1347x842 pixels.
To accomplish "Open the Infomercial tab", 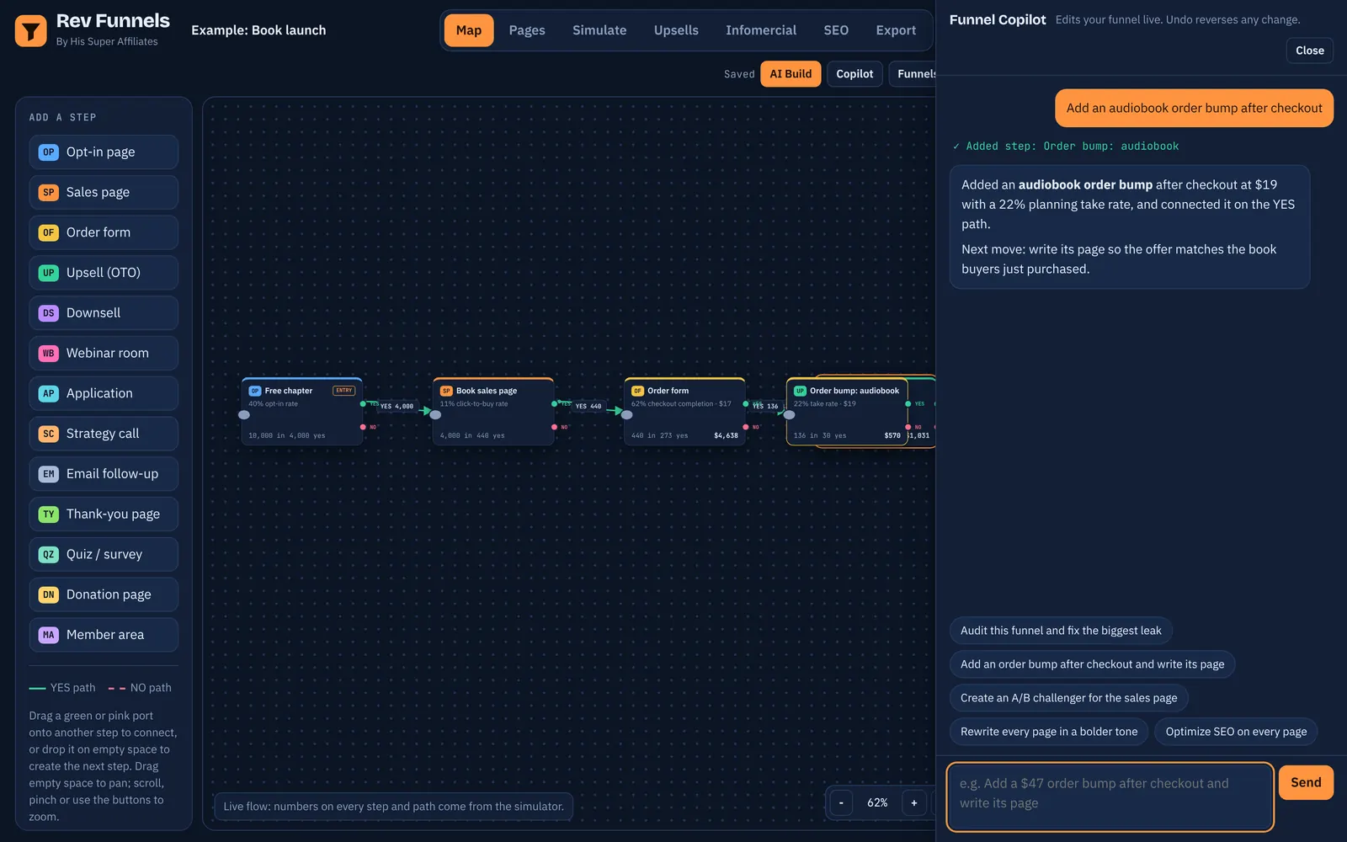I will click(761, 30).
